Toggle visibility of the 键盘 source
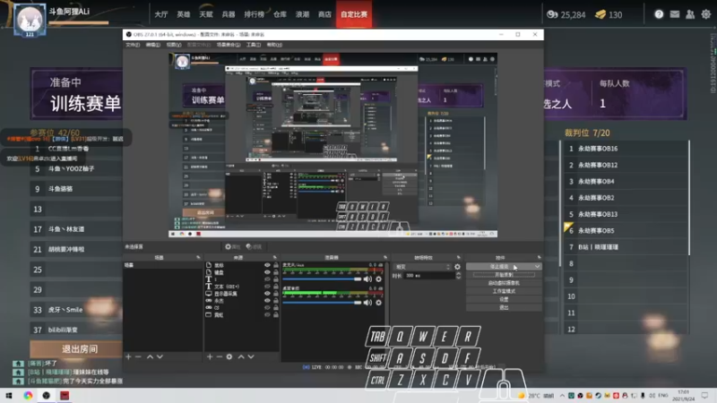 [267, 272]
